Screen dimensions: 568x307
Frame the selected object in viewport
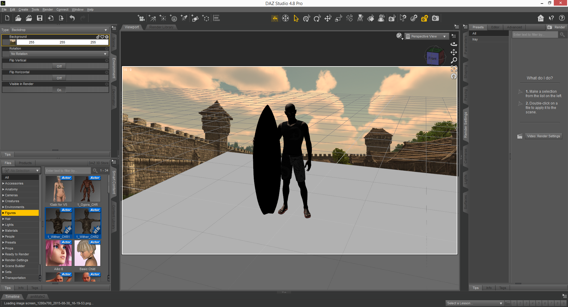click(x=454, y=68)
